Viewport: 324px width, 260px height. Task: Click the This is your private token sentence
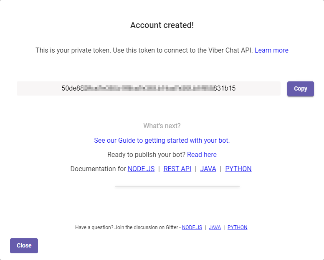coord(144,50)
